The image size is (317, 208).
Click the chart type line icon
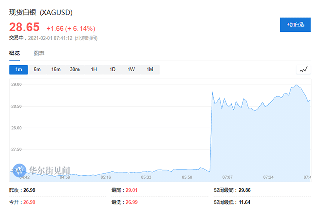[303, 70]
